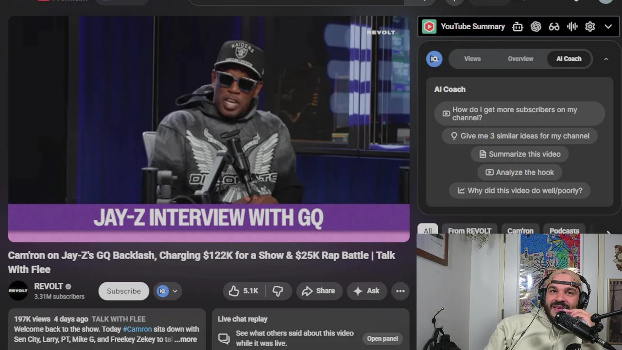The image size is (622, 350).
Task: Click the glasses reader icon
Action: click(554, 27)
